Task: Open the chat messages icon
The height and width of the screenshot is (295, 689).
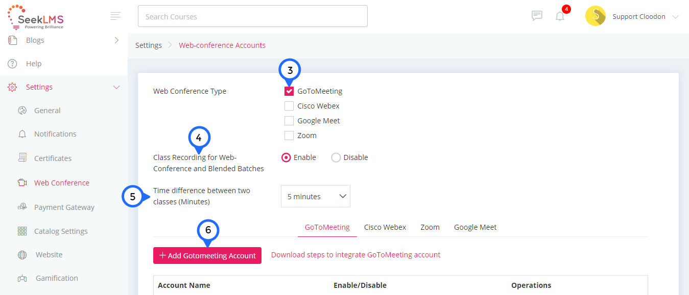Action: (x=537, y=16)
